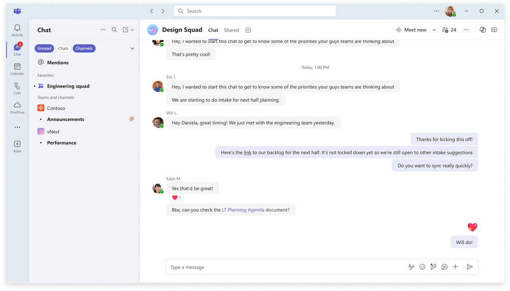
Task: Open the Copilot icon in the chat header
Action: (x=482, y=30)
